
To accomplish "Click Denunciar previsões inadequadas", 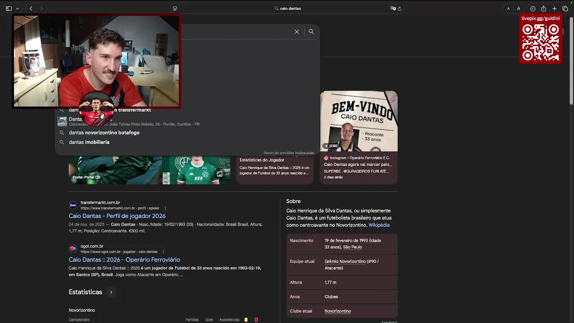I will coord(289,153).
